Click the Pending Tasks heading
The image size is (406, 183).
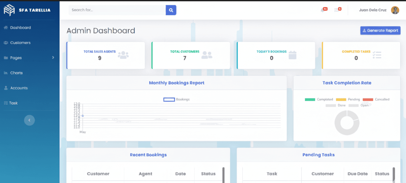click(x=318, y=155)
